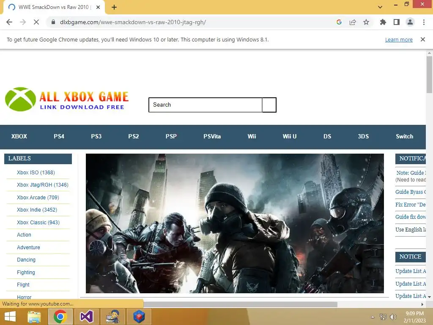Click The Division banner image

click(235, 223)
